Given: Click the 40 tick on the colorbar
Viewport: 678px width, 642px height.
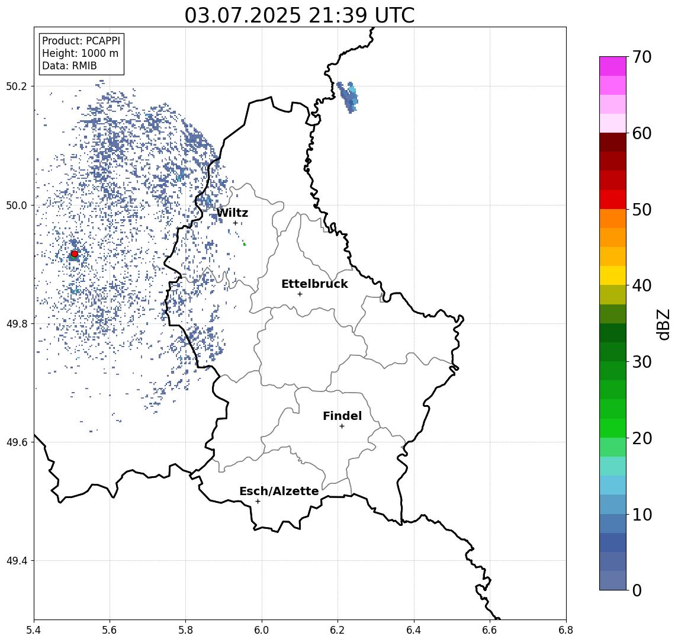Looking at the screenshot, I should [642, 285].
